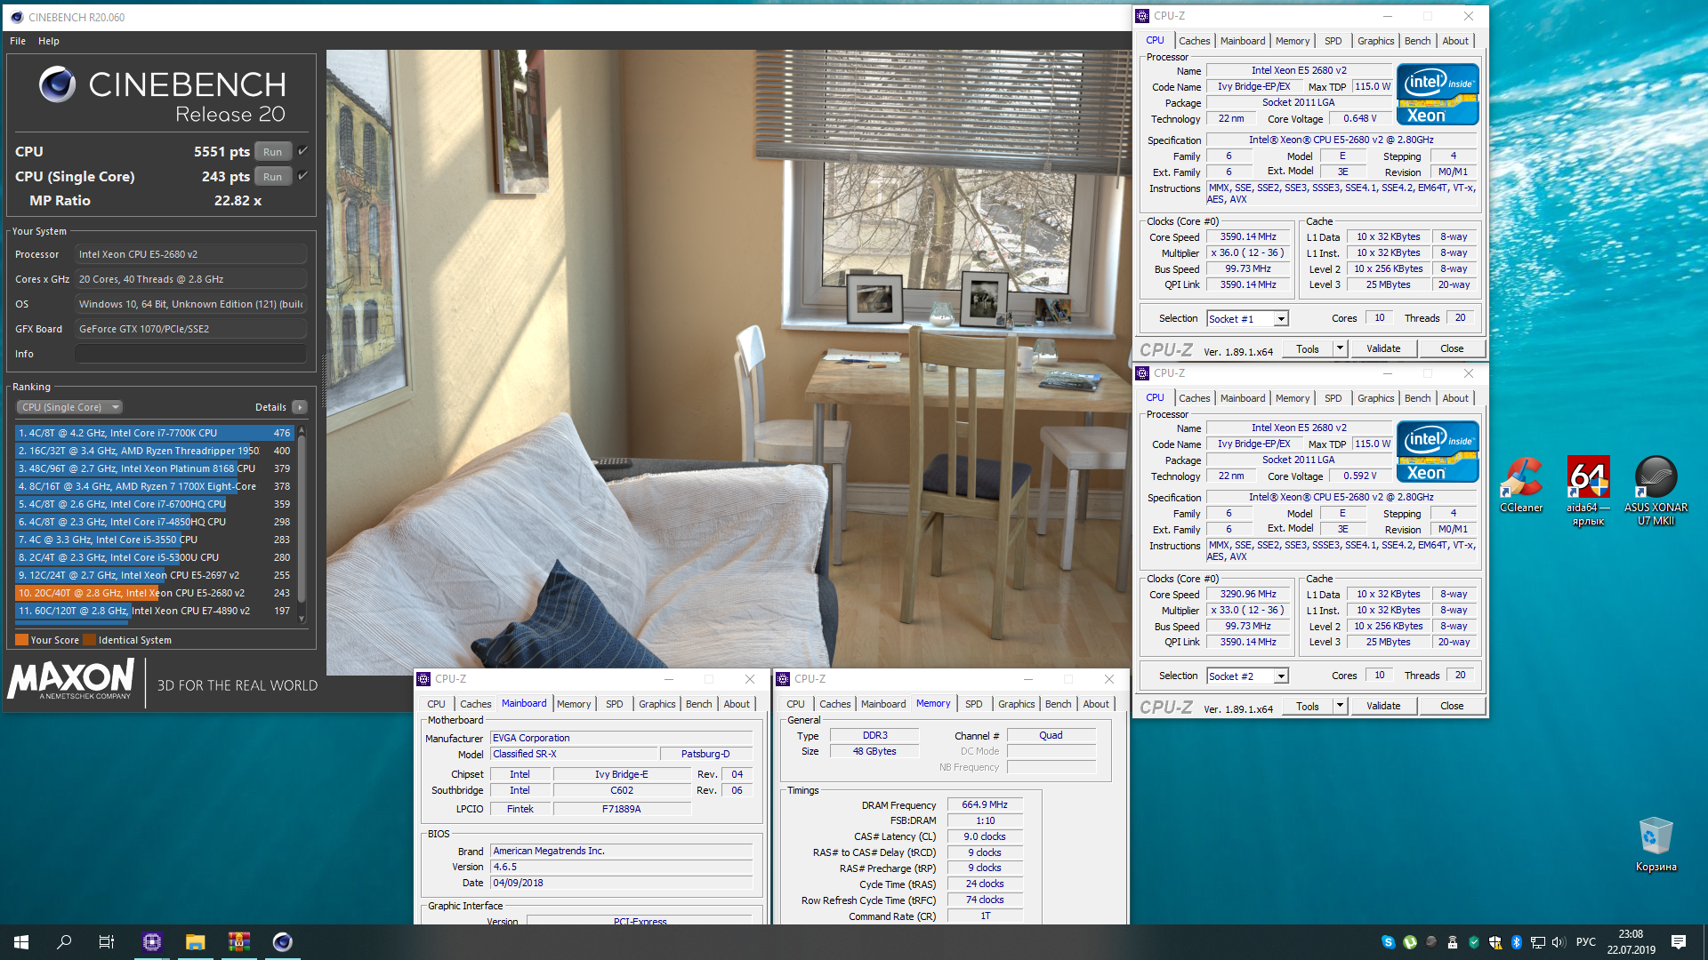Click the Mainboard CPU-Z window title icon
This screenshot has height=960, width=1708.
[423, 678]
